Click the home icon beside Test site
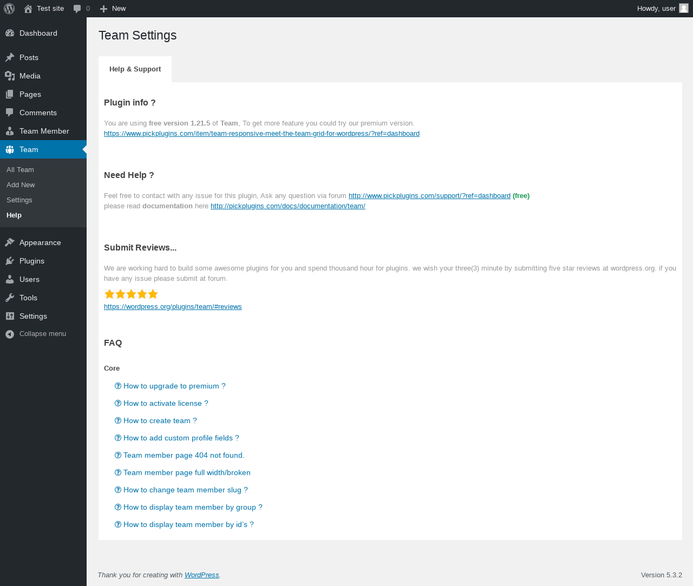Image resolution: width=693 pixels, height=586 pixels. coord(28,9)
